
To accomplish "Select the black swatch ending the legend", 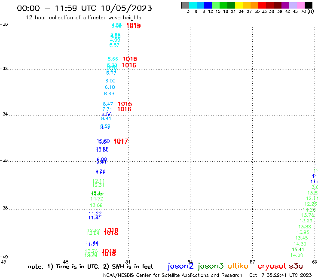I will click(x=309, y=5).
